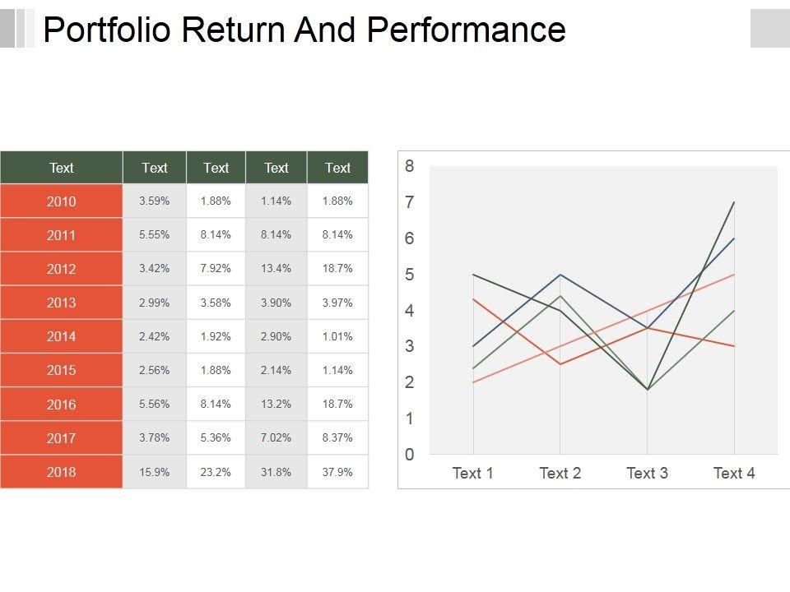This screenshot has height=592, width=790.
Task: Select the 7.92% value cell
Action: coord(216,269)
